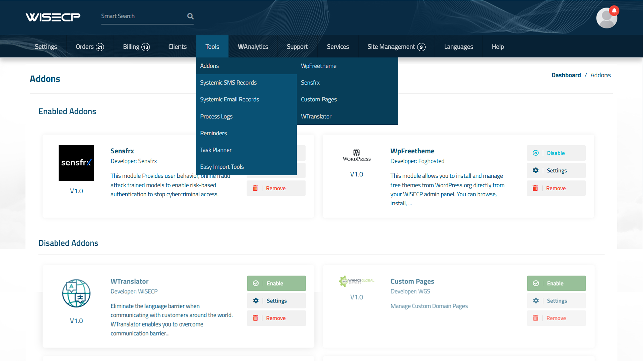The image size is (643, 361).
Task: Open the Services menu
Action: [x=338, y=47]
